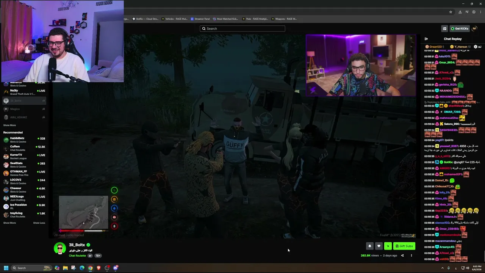Click the Get KICKs button
The width and height of the screenshot is (485, 273).
point(460,28)
